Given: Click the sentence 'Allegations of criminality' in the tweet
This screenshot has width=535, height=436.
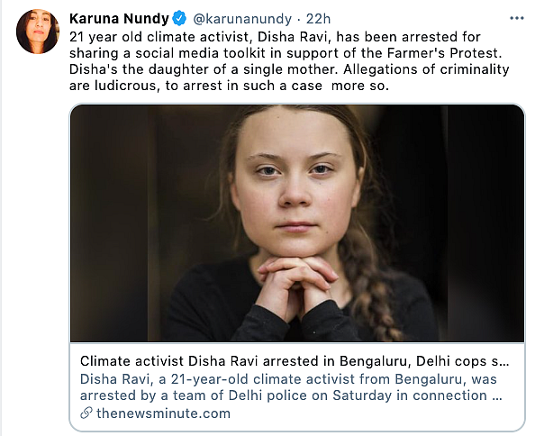Looking at the screenshot, I should coord(426,69).
